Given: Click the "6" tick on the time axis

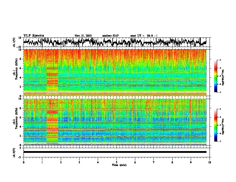Looking at the screenshot, I should pos(135,162).
